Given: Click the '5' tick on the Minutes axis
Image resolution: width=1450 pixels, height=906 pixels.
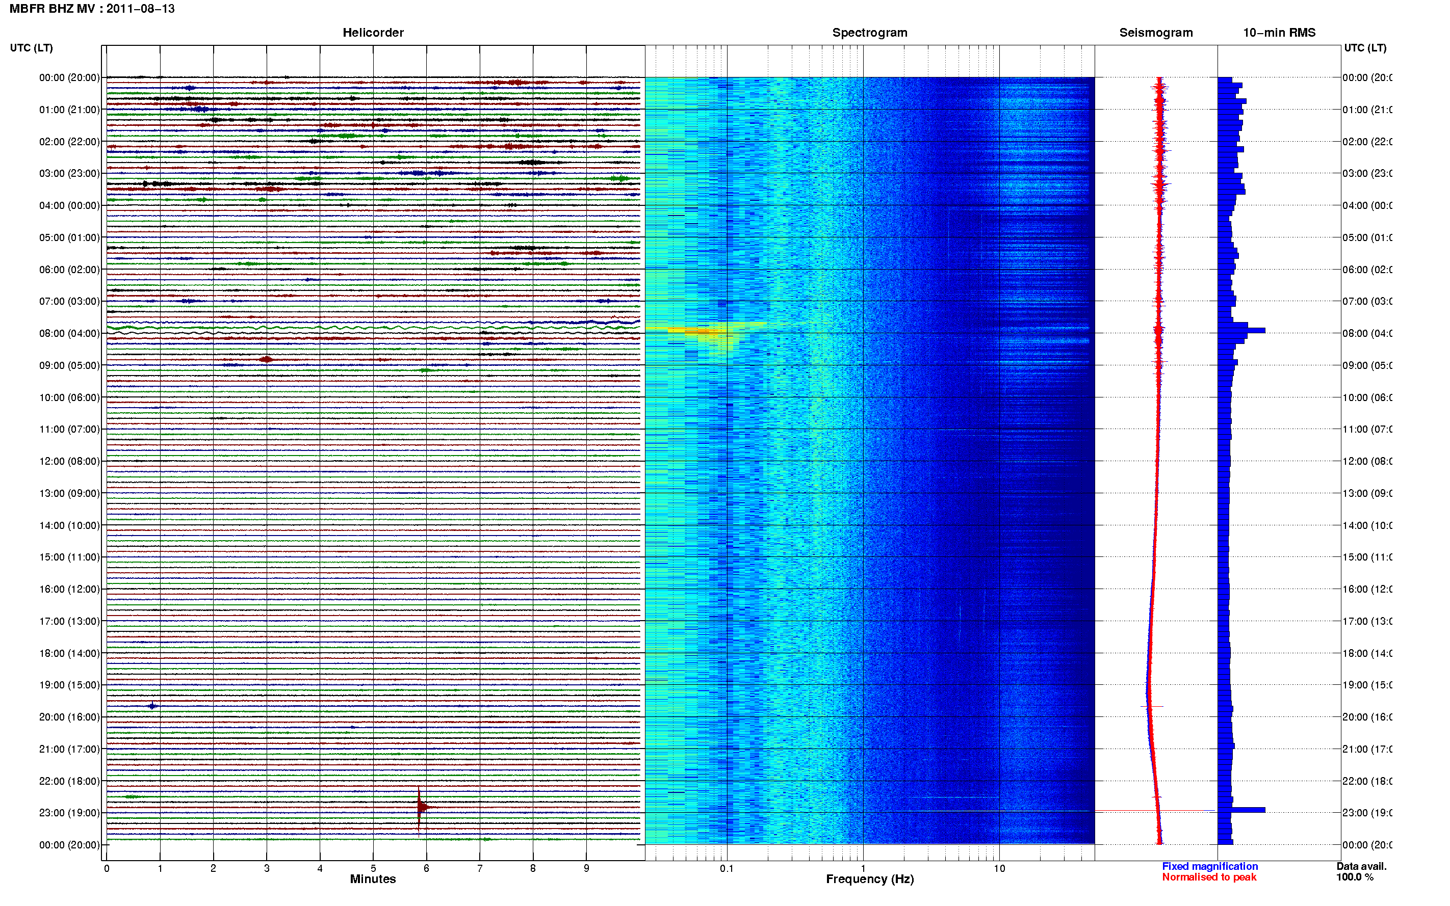Looking at the screenshot, I should [373, 868].
